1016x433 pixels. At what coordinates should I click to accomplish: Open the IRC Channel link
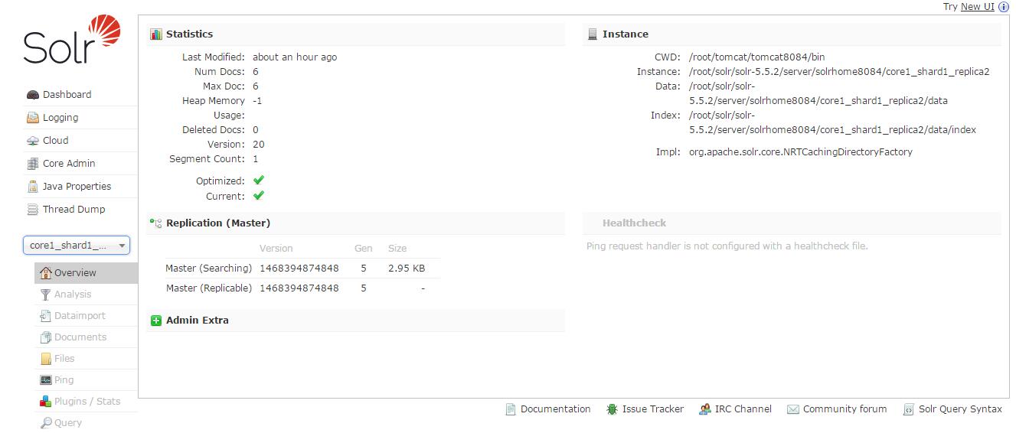(743, 409)
